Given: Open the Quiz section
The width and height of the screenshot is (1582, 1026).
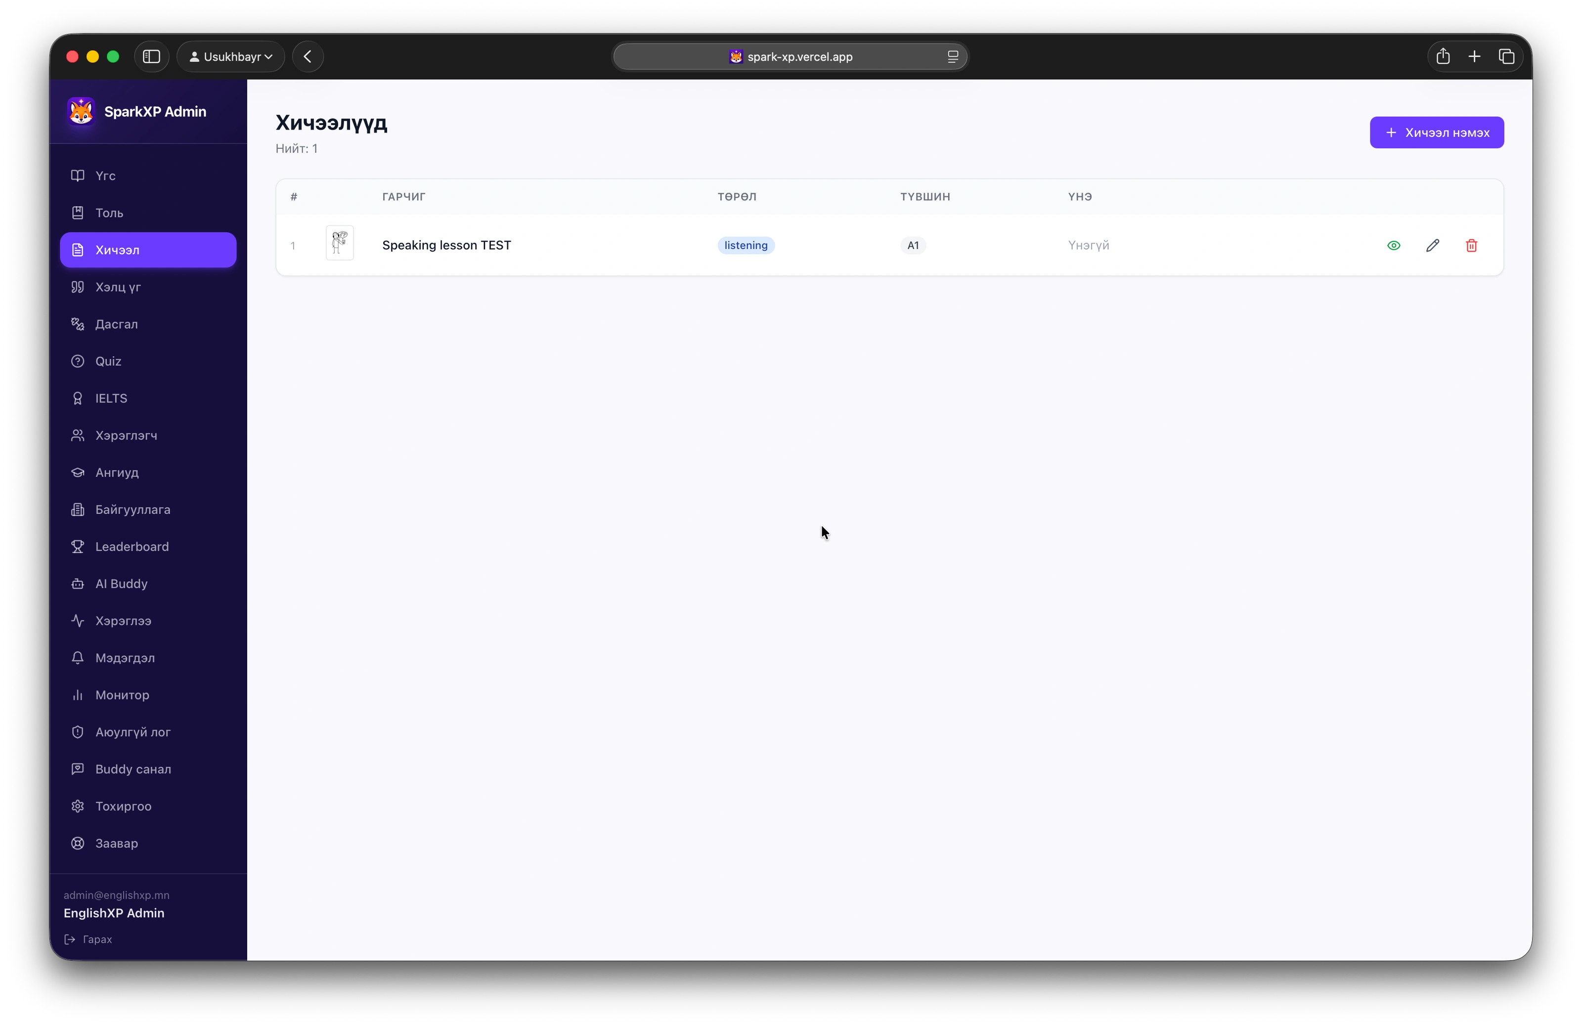Looking at the screenshot, I should 147,361.
